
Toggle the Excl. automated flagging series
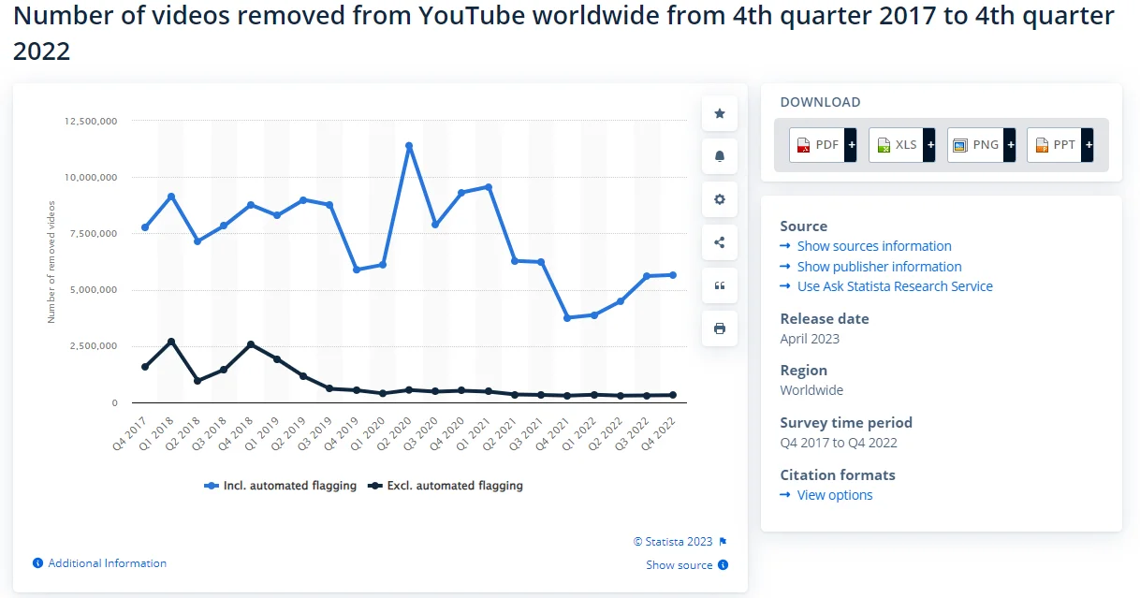[x=446, y=486]
